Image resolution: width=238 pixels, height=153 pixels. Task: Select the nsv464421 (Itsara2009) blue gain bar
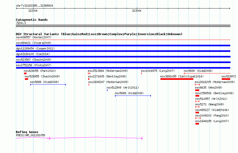(123, 46)
